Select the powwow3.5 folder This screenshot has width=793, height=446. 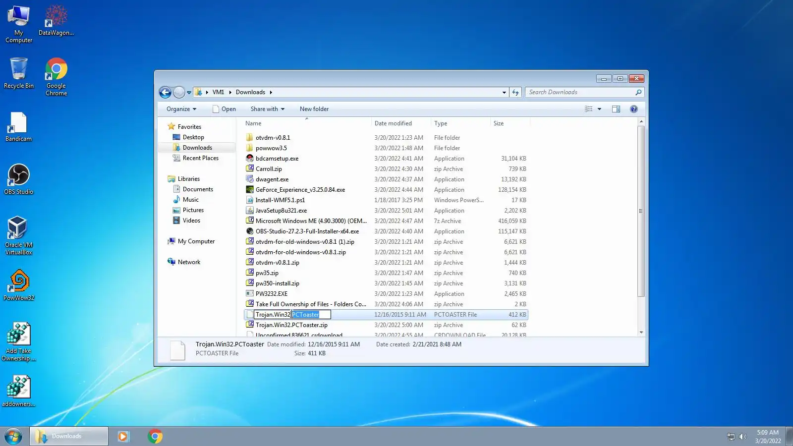coord(271,148)
